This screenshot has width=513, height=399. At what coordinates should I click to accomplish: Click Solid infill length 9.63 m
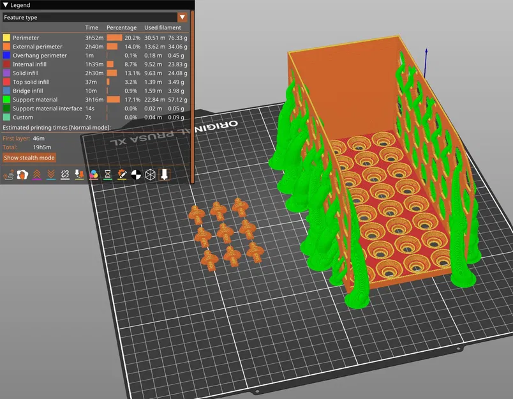(153, 73)
